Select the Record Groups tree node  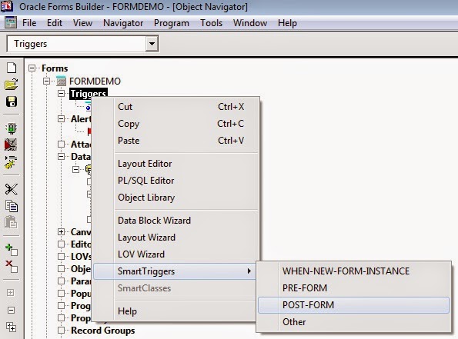click(x=103, y=331)
